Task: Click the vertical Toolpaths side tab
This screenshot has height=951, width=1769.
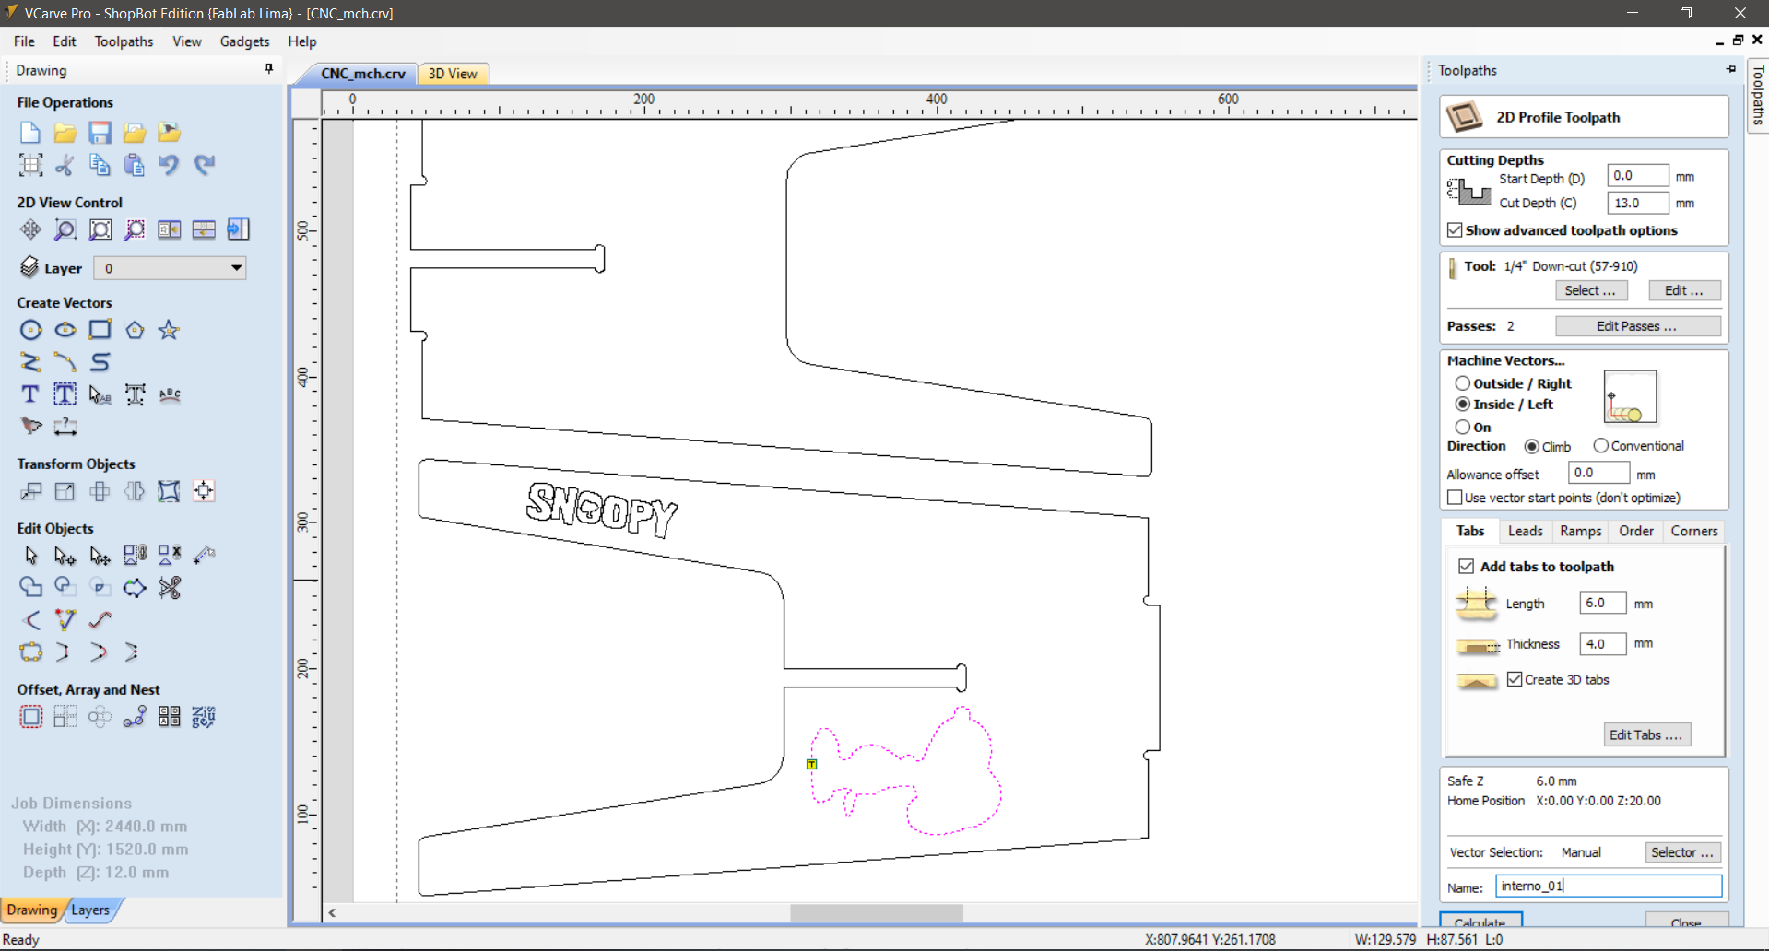Action: click(x=1758, y=95)
